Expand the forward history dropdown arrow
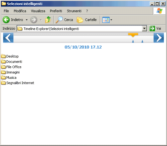Image resolution: width=167 pixels, height=146 pixels. (41, 20)
